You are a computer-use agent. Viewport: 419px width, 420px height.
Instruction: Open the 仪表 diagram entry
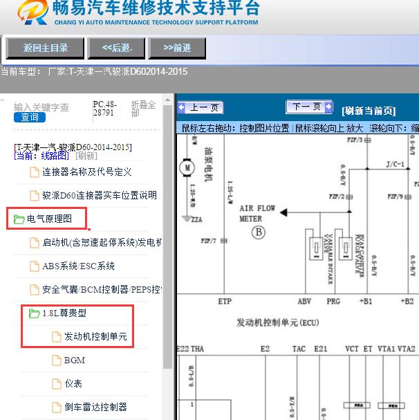point(73,383)
